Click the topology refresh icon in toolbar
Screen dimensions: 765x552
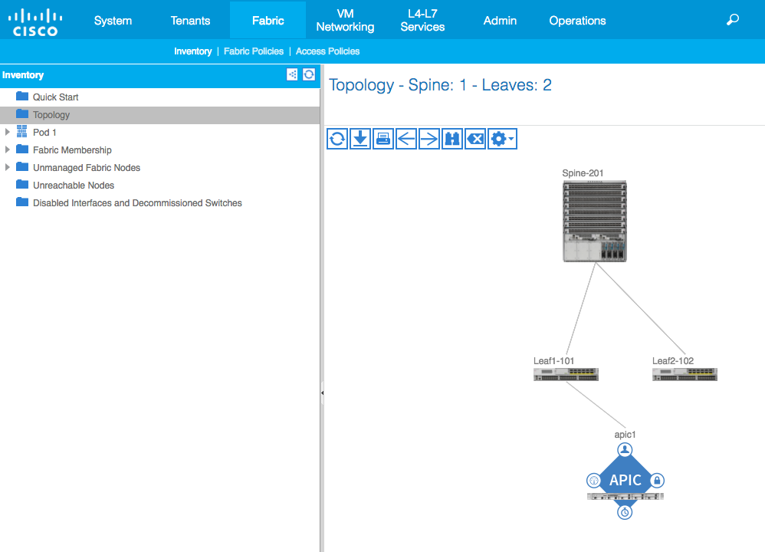coord(337,139)
